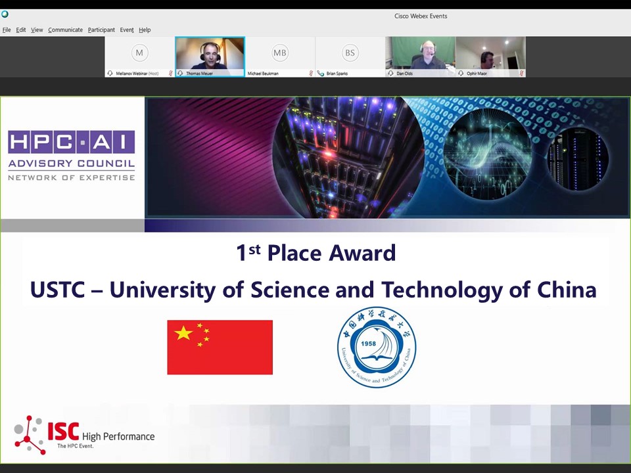Click the muted microphone icon on Michael Beukman
The image size is (631, 473).
pyautogui.click(x=311, y=74)
